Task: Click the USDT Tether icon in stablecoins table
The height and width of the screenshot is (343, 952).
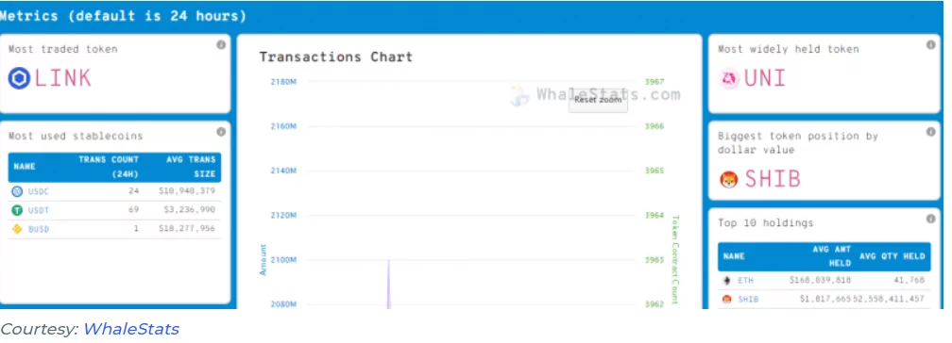Action: (x=17, y=210)
